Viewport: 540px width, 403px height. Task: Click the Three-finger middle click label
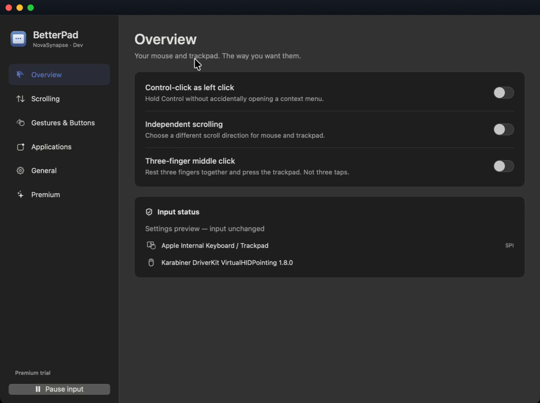(190, 161)
